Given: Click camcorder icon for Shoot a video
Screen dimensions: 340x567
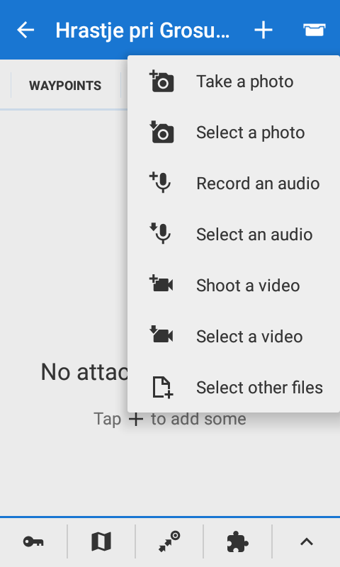Looking at the screenshot, I should [x=161, y=285].
